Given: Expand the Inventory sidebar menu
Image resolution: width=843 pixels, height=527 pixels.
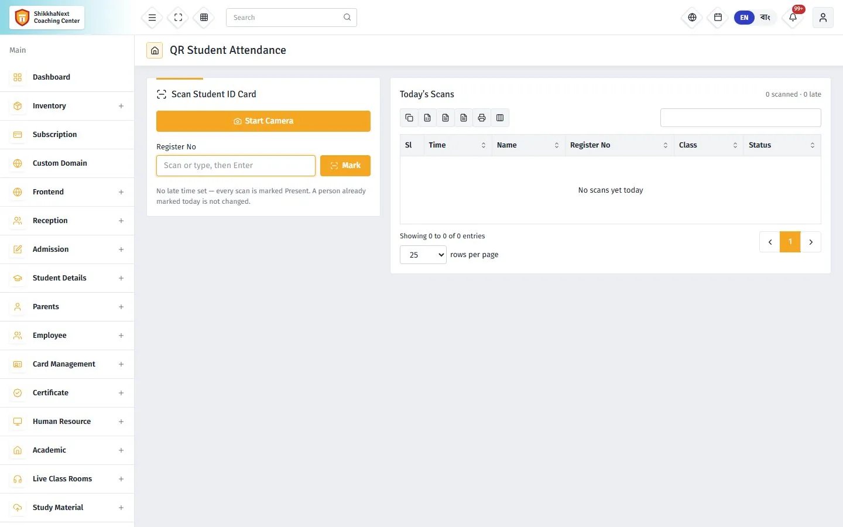Looking at the screenshot, I should tap(67, 106).
